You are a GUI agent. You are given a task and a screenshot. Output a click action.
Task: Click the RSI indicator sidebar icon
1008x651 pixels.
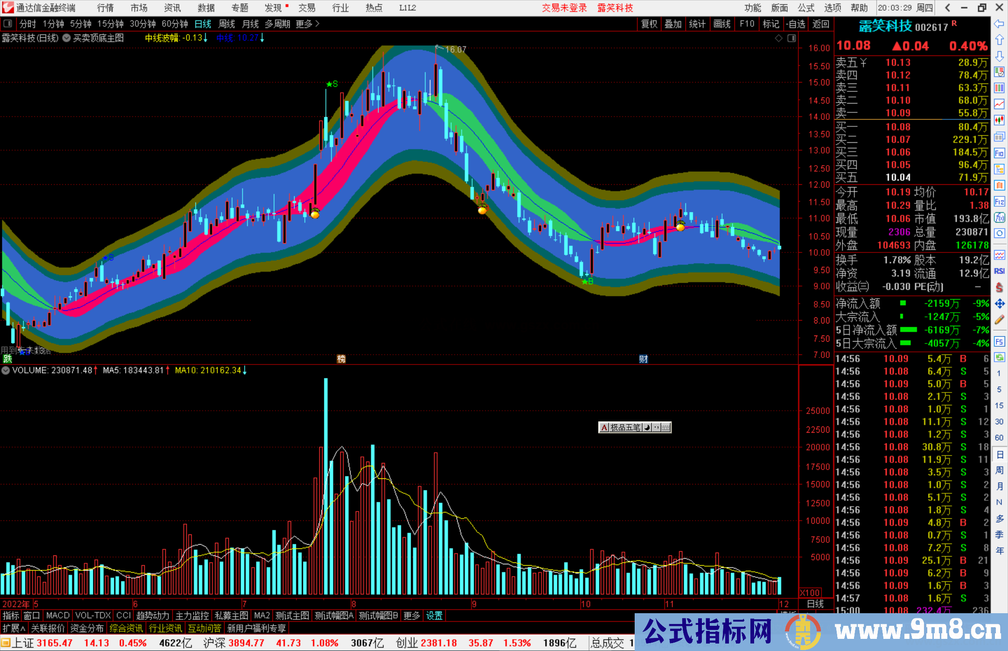tap(999, 271)
